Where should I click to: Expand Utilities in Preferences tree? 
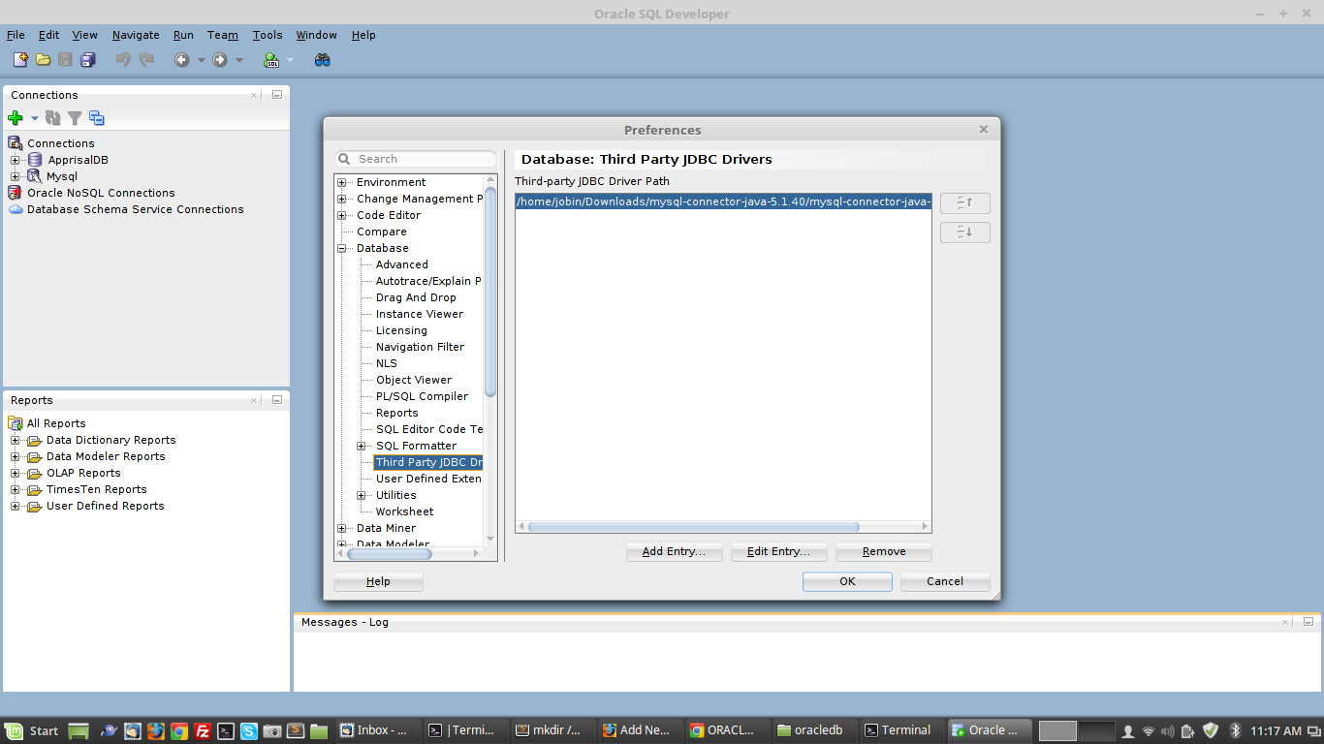[362, 495]
